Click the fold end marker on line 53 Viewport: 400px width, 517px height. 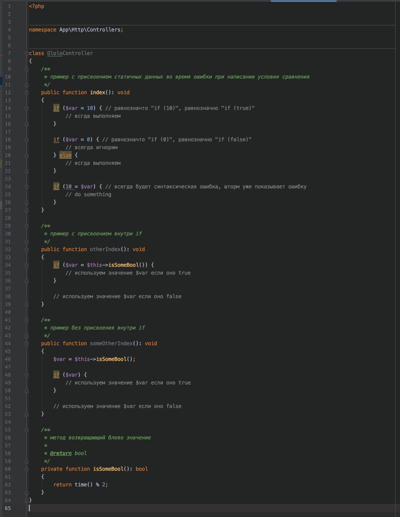click(27, 414)
